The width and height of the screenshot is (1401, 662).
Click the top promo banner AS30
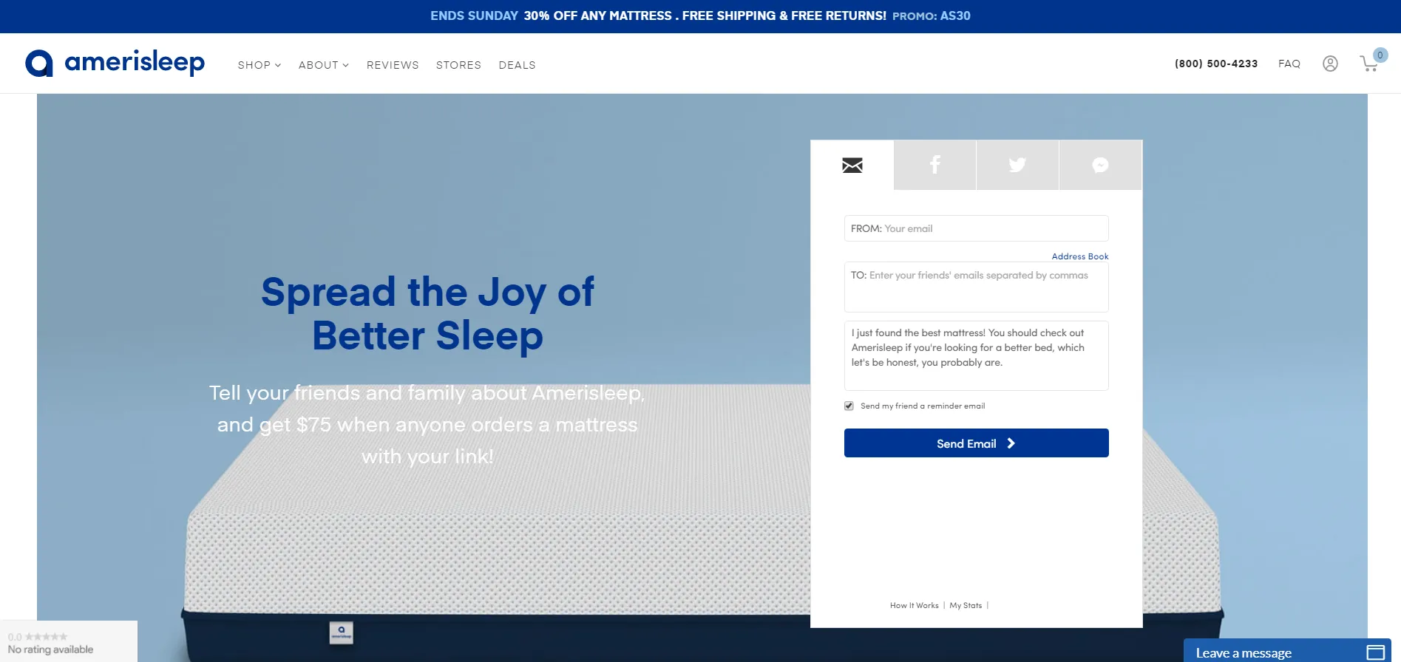coord(700,16)
